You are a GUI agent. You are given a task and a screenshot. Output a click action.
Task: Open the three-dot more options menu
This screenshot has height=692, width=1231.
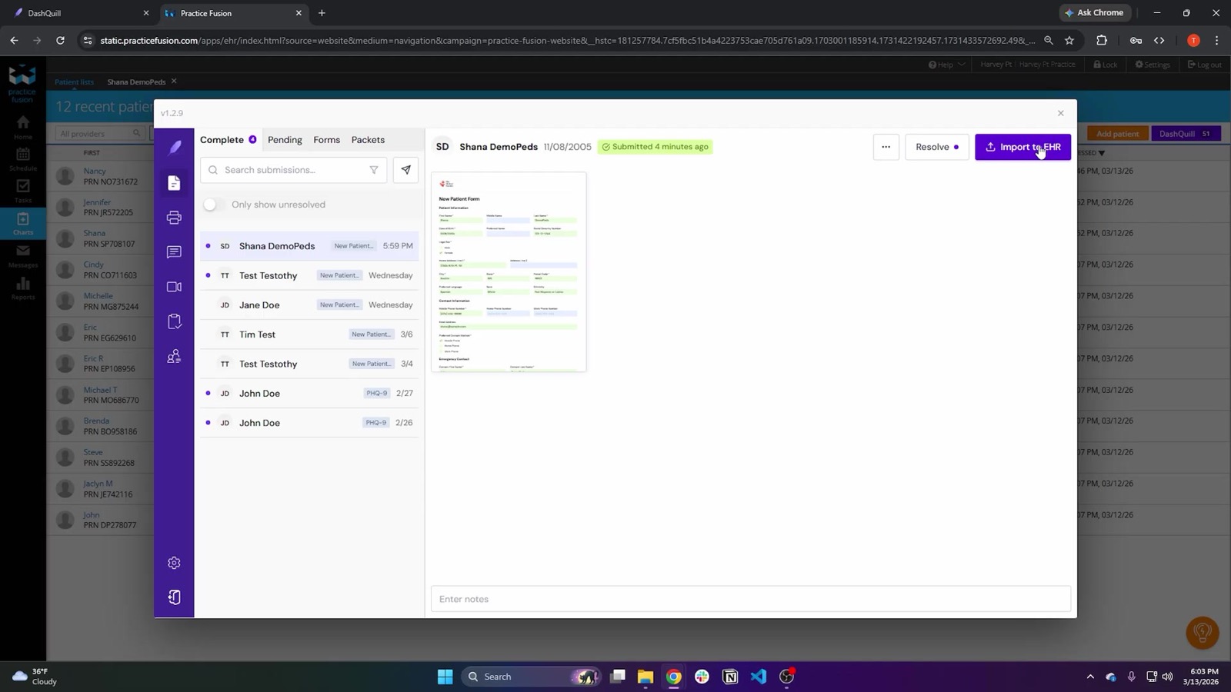tap(886, 147)
